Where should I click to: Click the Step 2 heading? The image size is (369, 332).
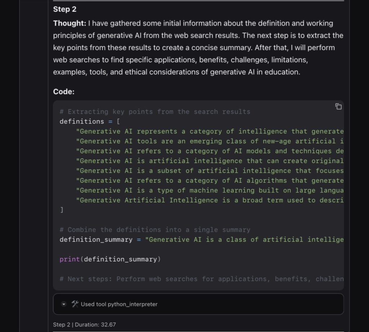tap(65, 9)
